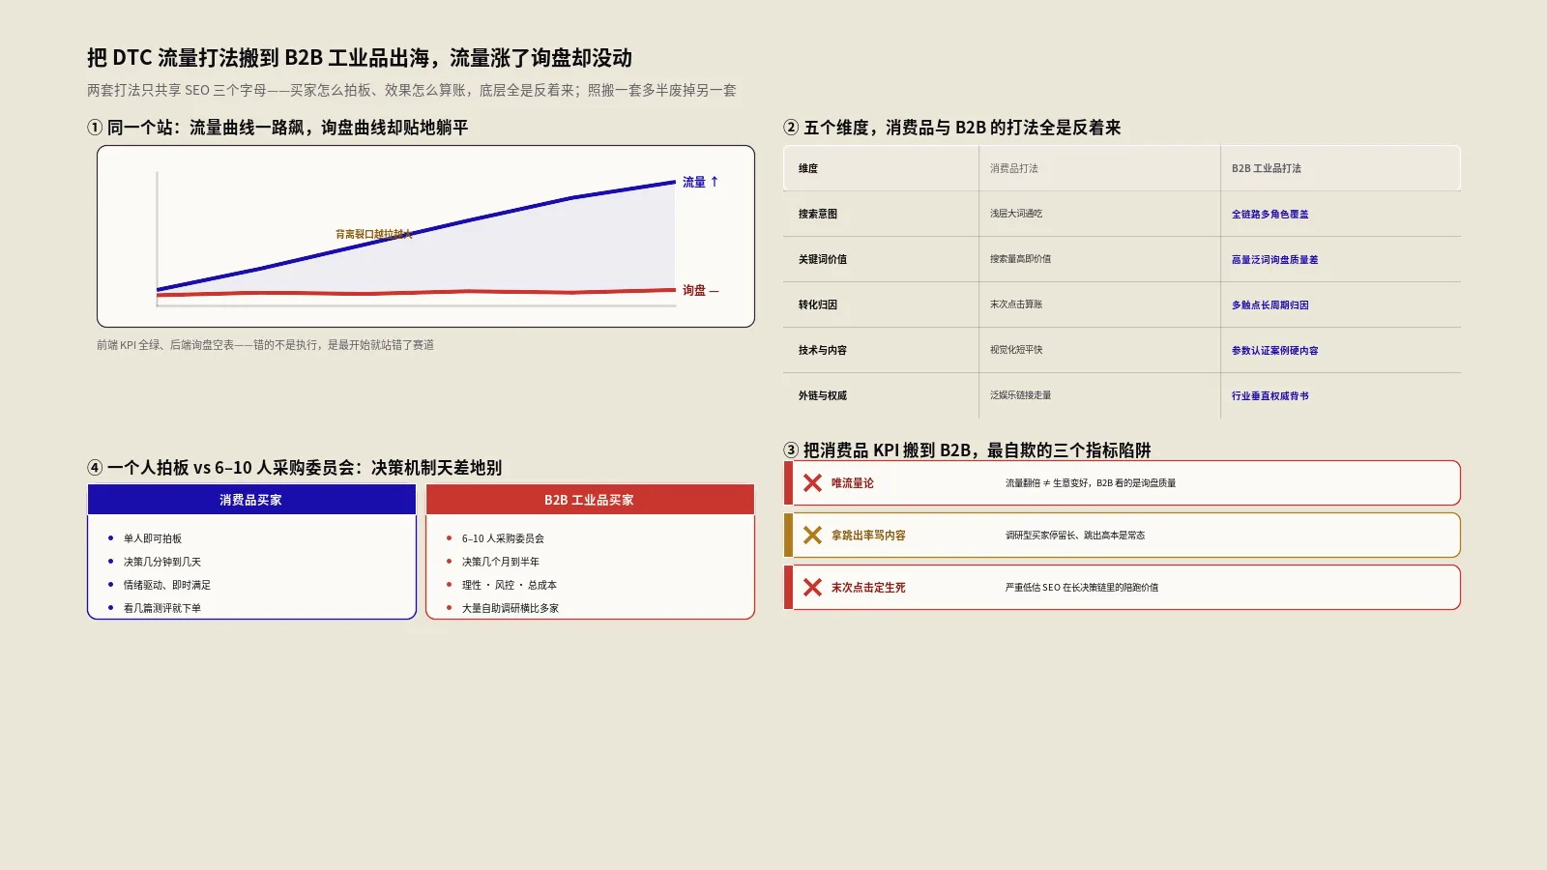Viewport: 1547px width, 870px height.
Task: Click the chart caption starting 前端 KPI 全绿
Action: (265, 345)
